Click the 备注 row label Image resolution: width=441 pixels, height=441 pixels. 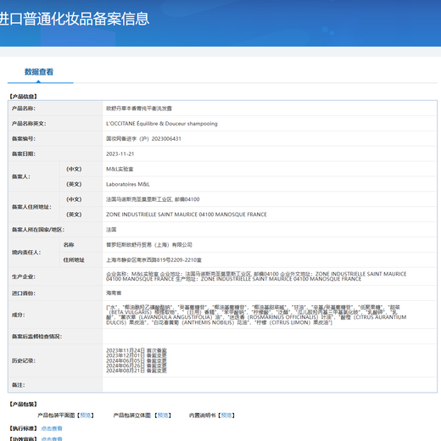[x=18, y=385]
